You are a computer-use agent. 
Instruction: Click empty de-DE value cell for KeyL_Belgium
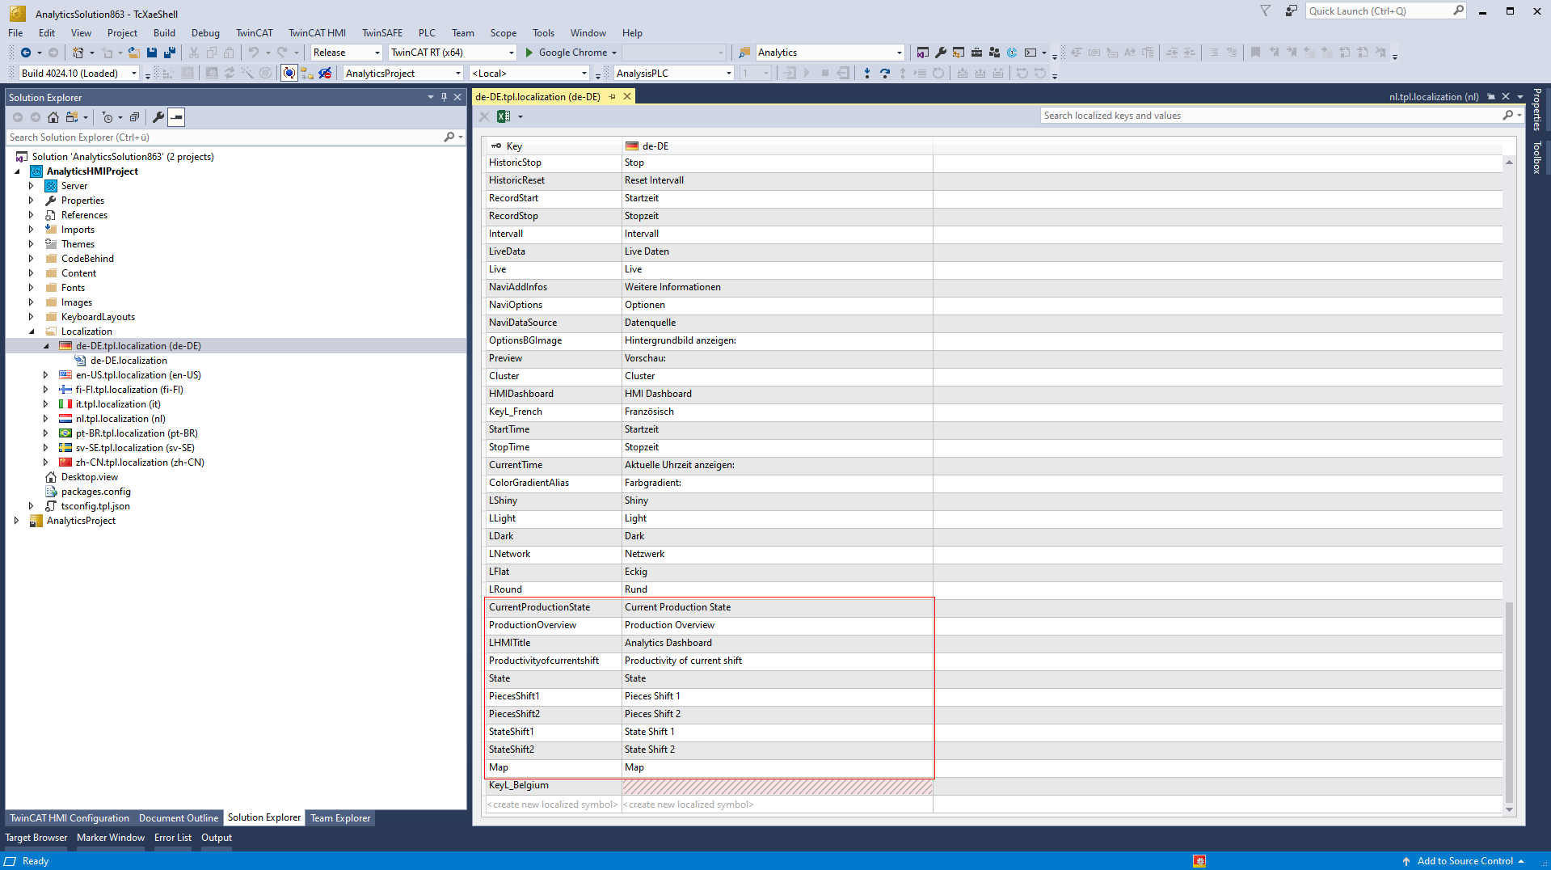click(x=777, y=786)
